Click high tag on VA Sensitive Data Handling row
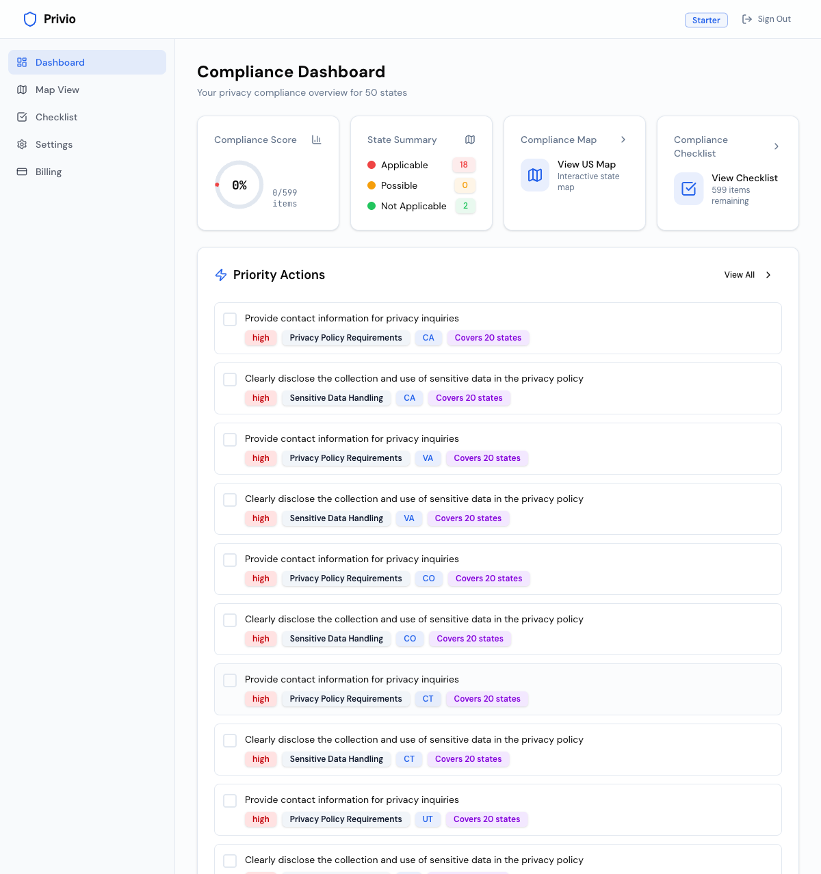The image size is (821, 874). [261, 518]
